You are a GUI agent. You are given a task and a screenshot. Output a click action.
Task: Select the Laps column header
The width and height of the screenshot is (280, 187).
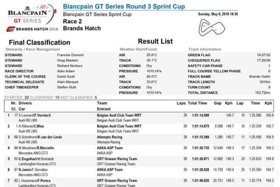181,103
